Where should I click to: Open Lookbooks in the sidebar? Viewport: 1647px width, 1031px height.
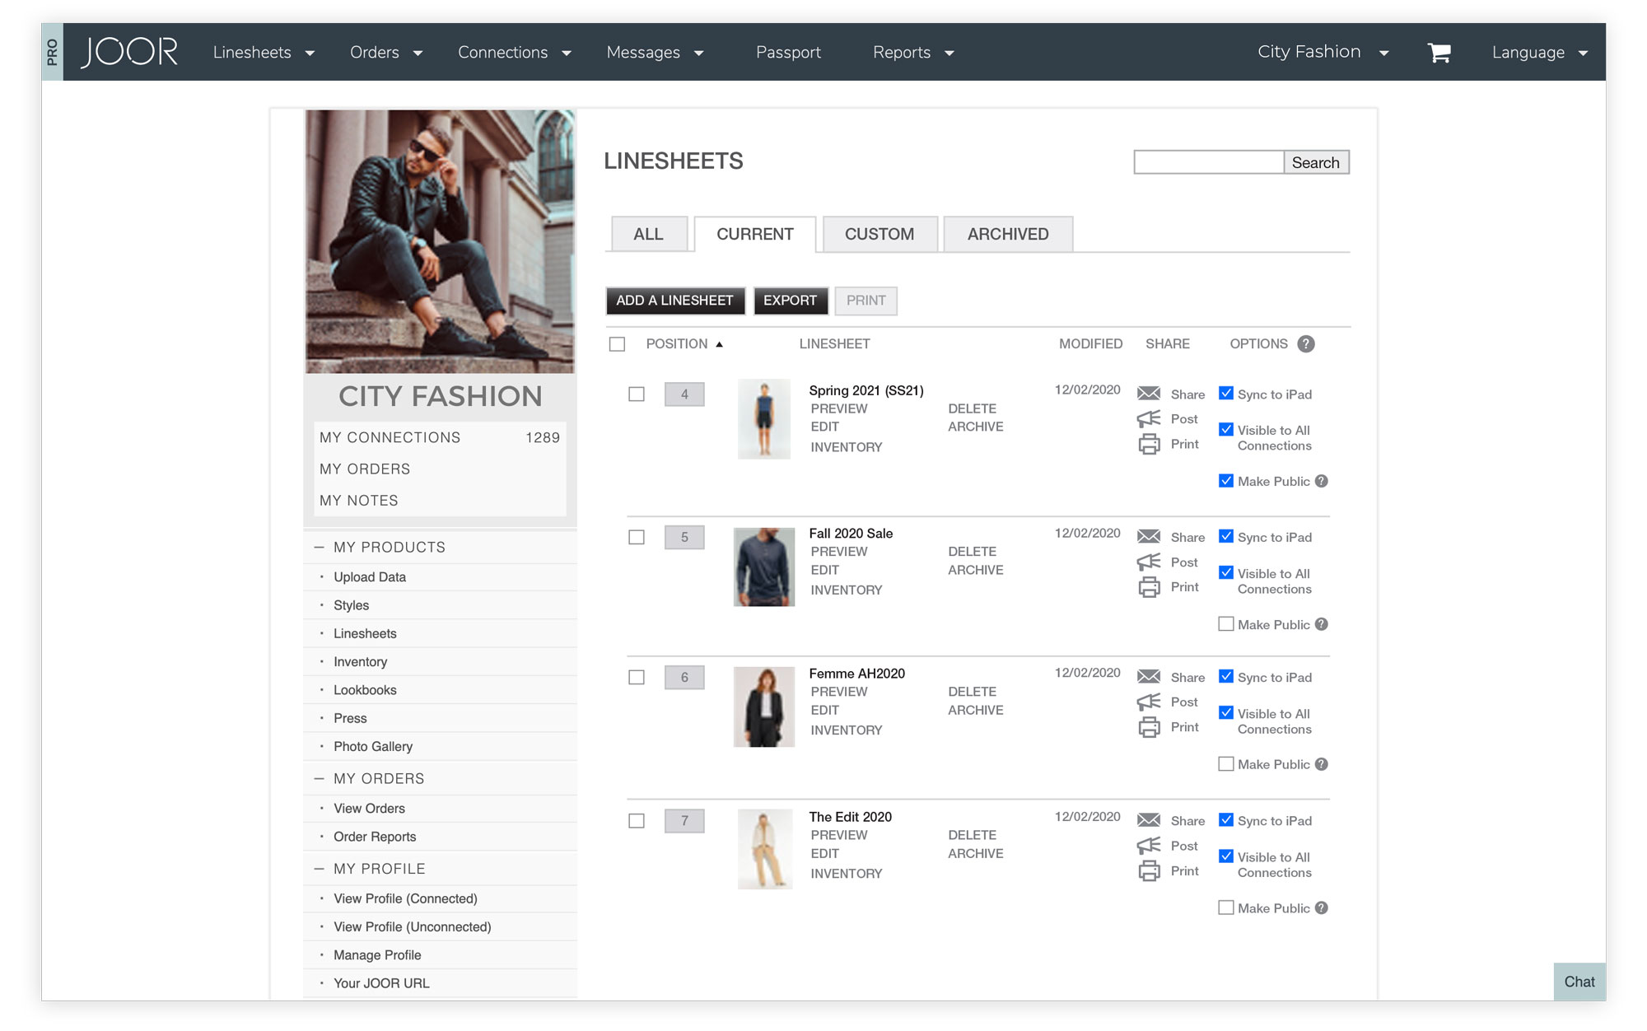[365, 690]
